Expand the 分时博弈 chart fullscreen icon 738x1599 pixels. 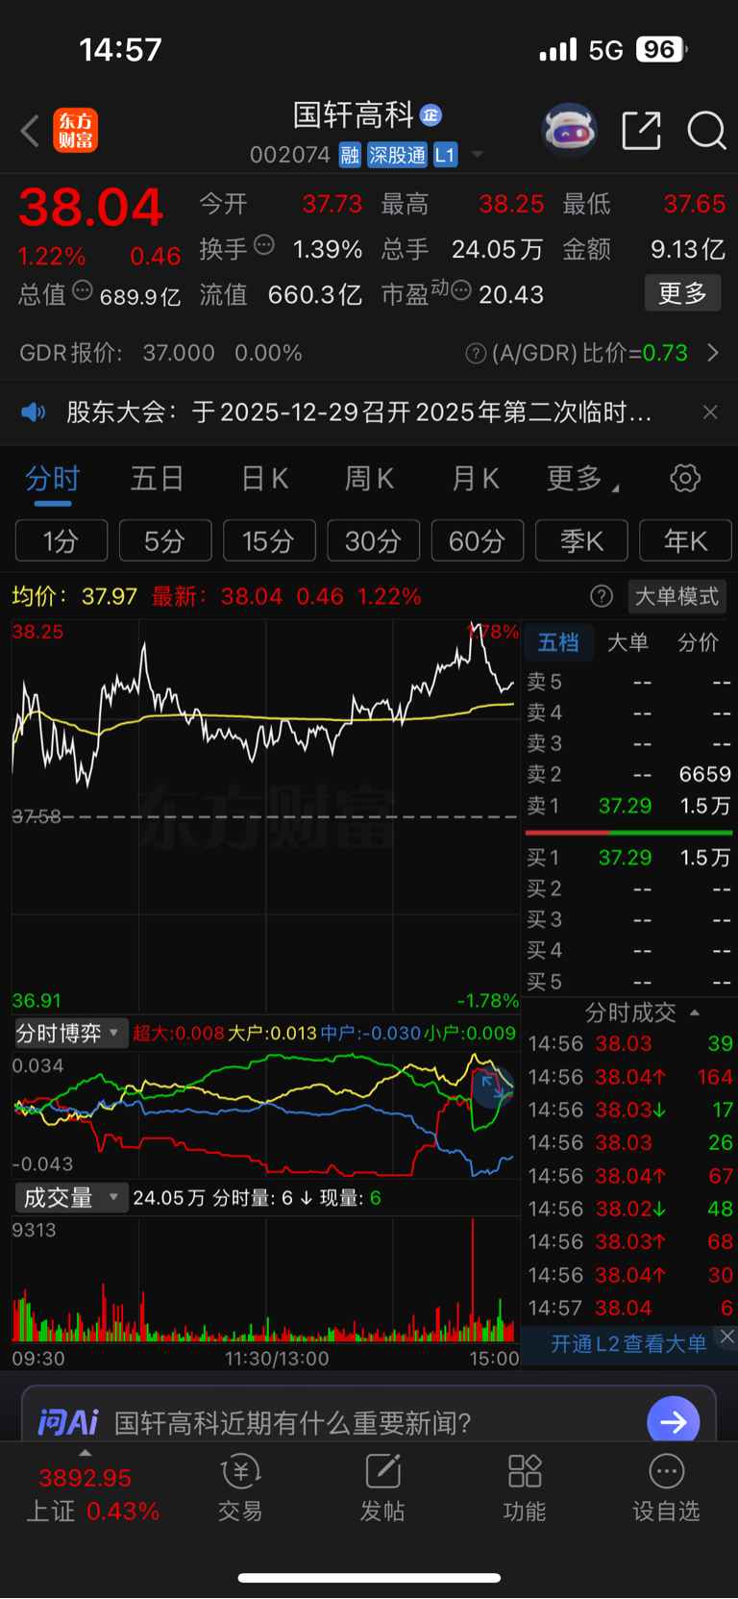coord(493,1087)
